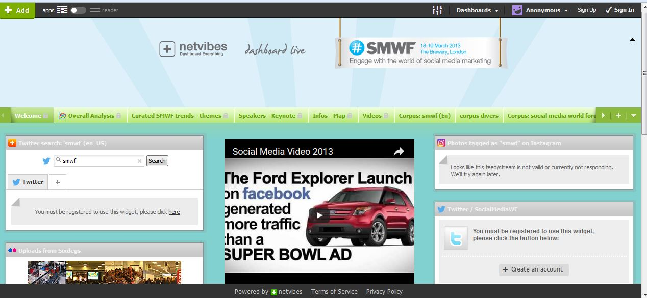Click the Photos tagged as "smwf" widget title

(x=504, y=143)
